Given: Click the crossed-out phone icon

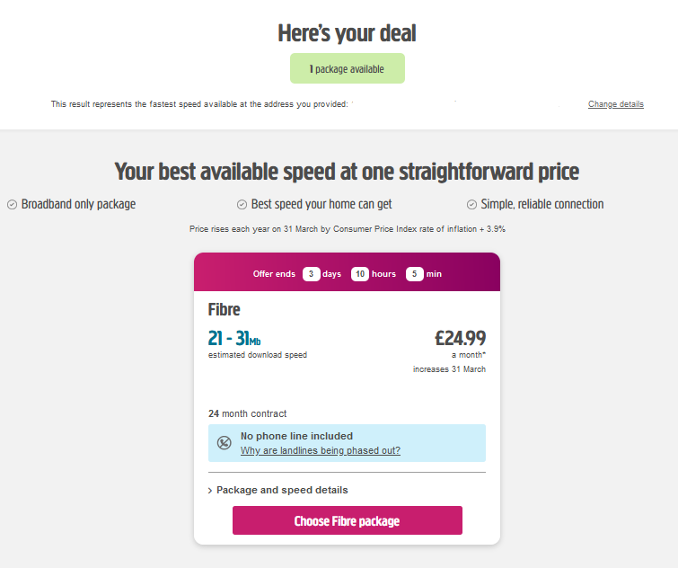Looking at the screenshot, I should tap(225, 443).
